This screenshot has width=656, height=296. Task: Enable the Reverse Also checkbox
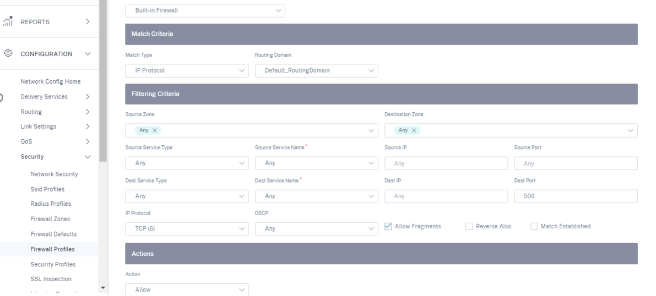pos(469,226)
